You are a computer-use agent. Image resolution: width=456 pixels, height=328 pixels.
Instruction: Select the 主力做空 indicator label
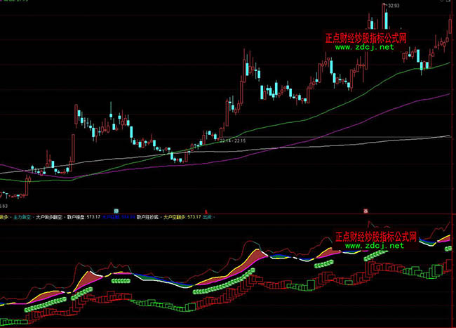(21, 218)
